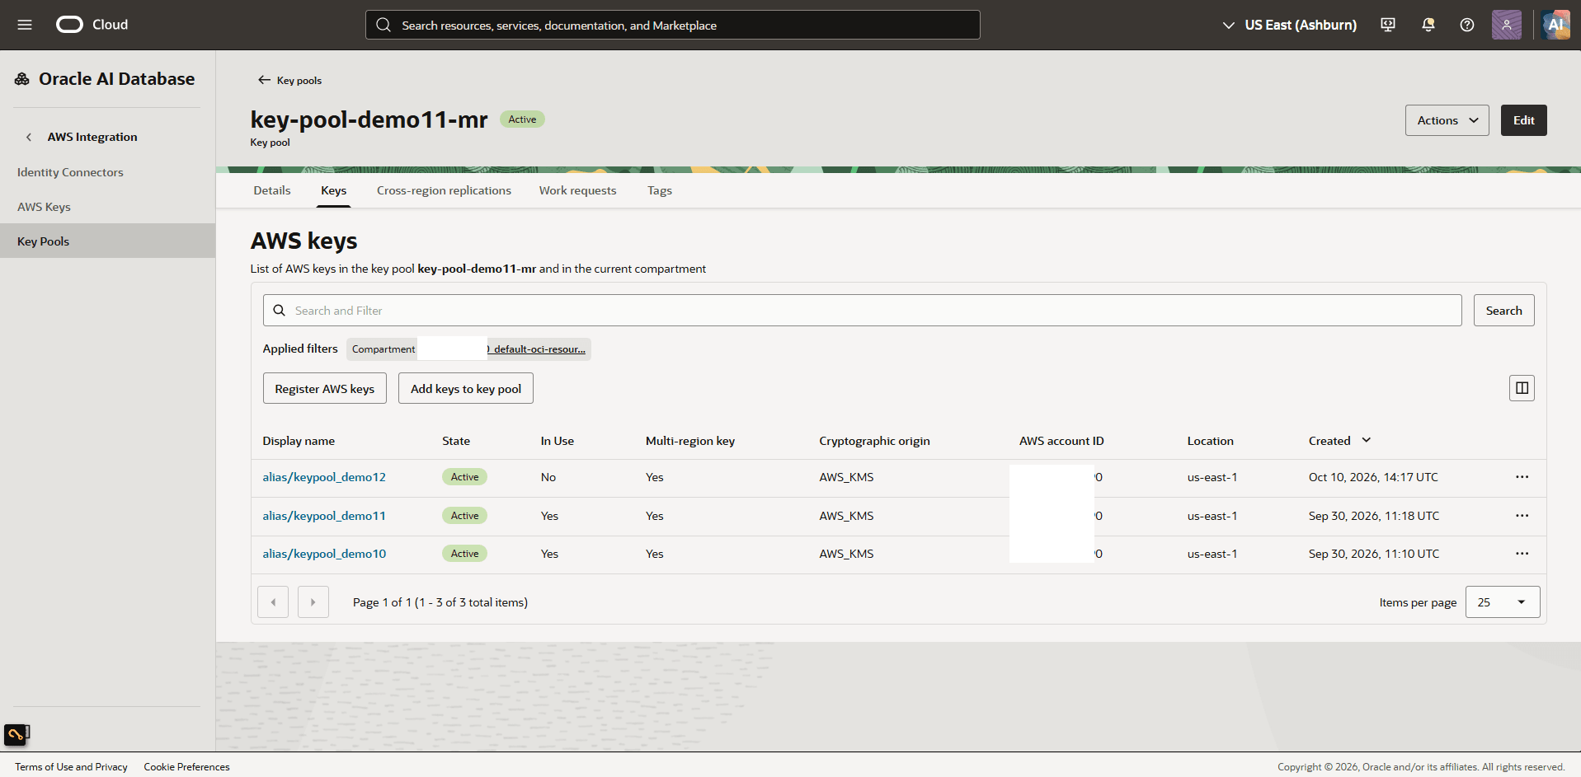Click the key icon at bottom-left corner
The height and width of the screenshot is (777, 1581).
tap(16, 733)
